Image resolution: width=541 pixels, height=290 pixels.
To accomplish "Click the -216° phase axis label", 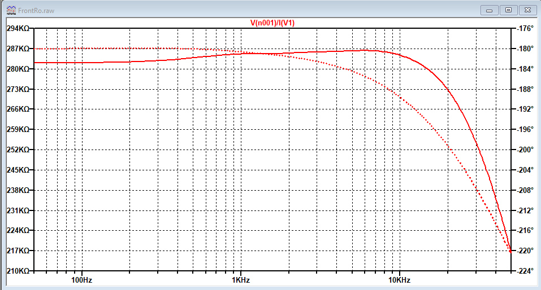I will pos(525,230).
